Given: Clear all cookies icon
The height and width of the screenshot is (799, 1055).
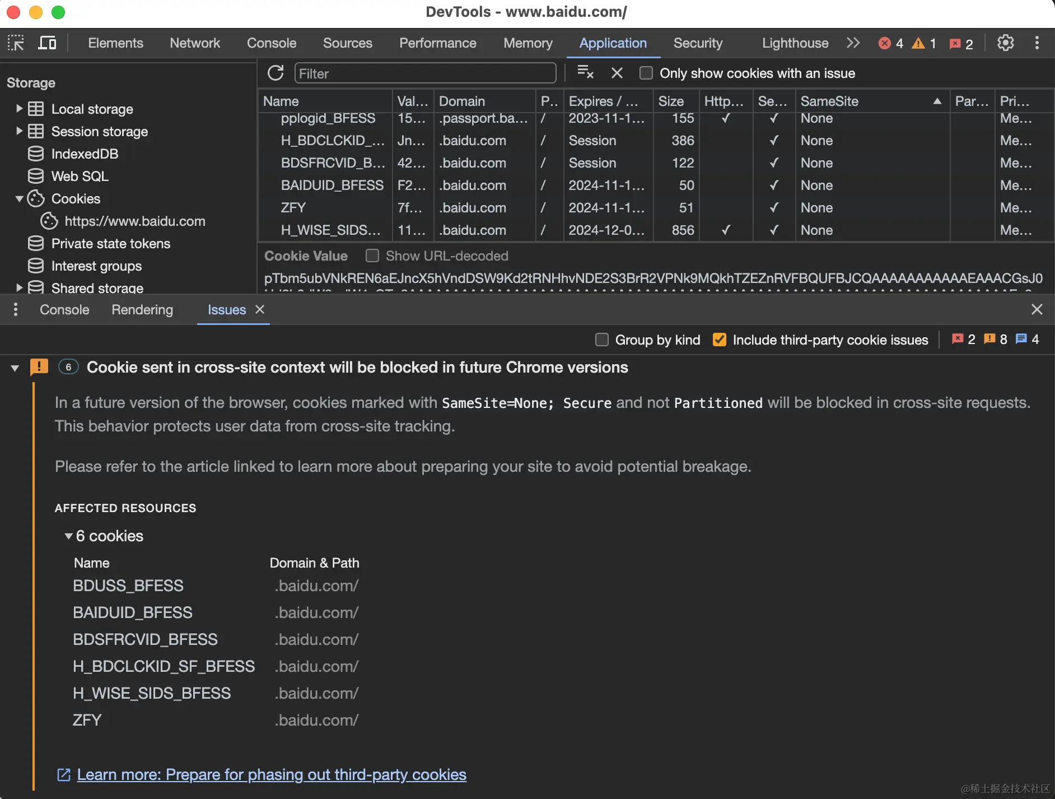Looking at the screenshot, I should pos(585,73).
